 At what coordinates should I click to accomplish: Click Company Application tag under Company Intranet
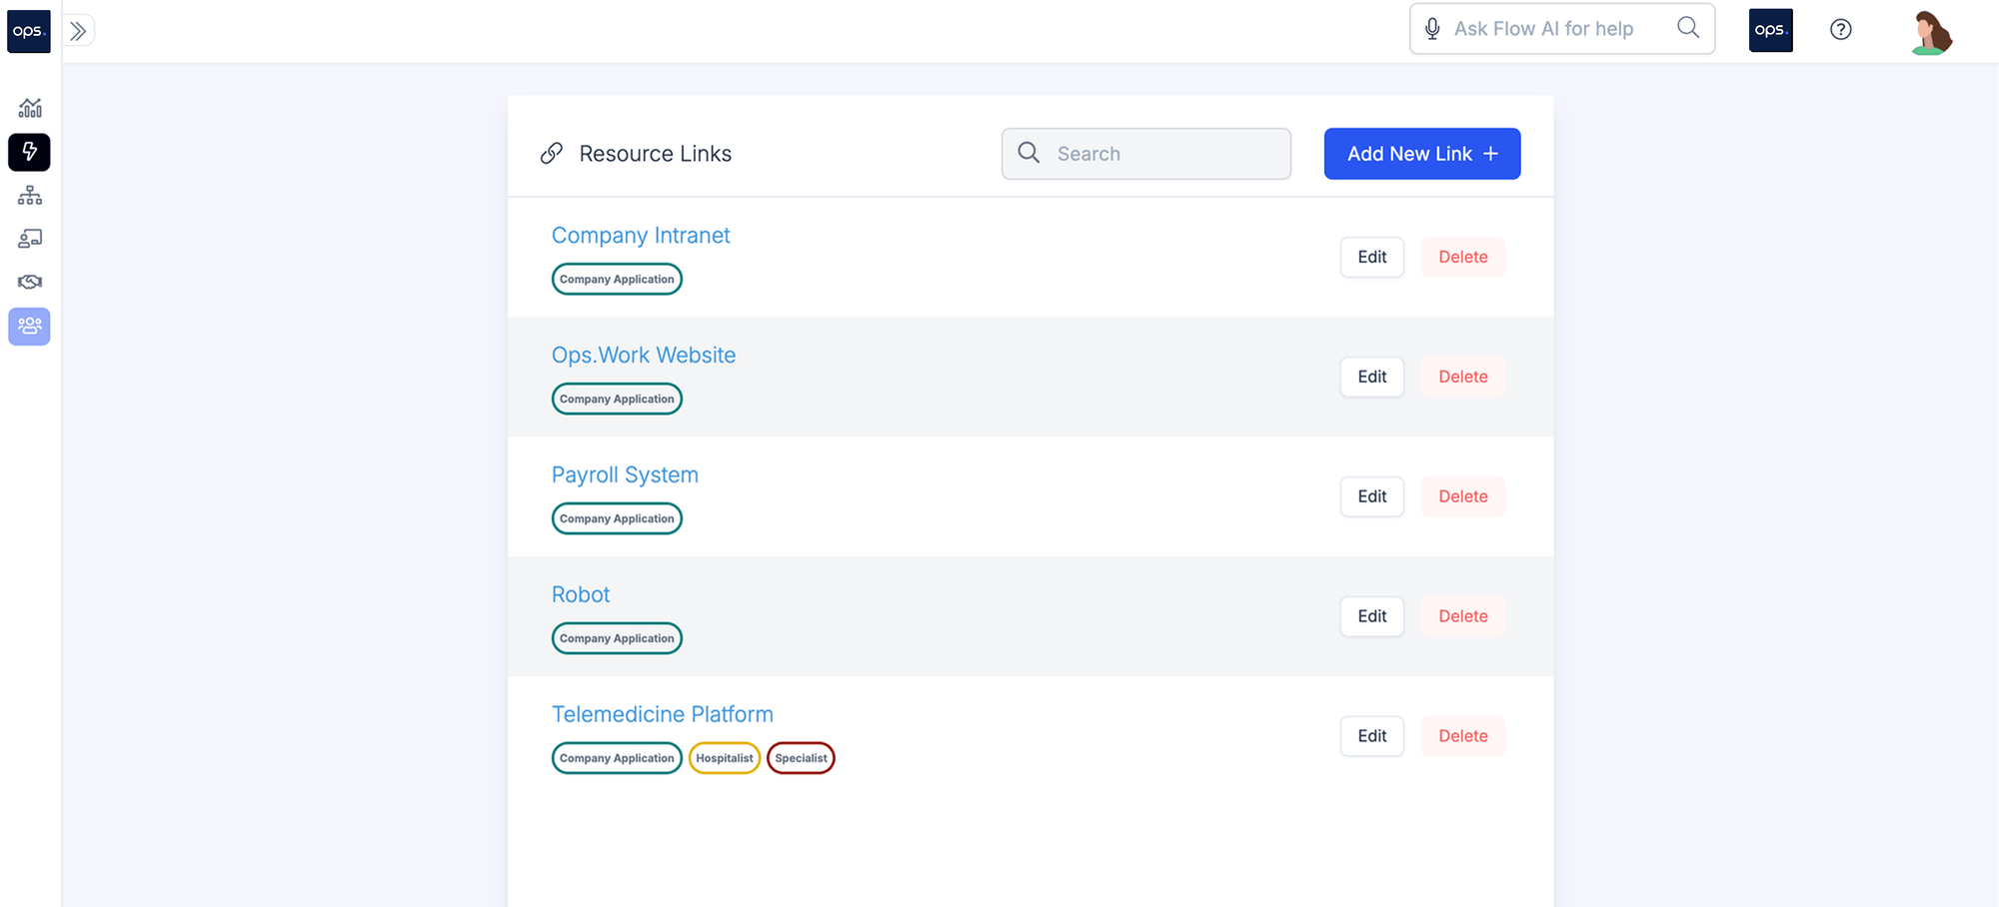[x=617, y=279]
